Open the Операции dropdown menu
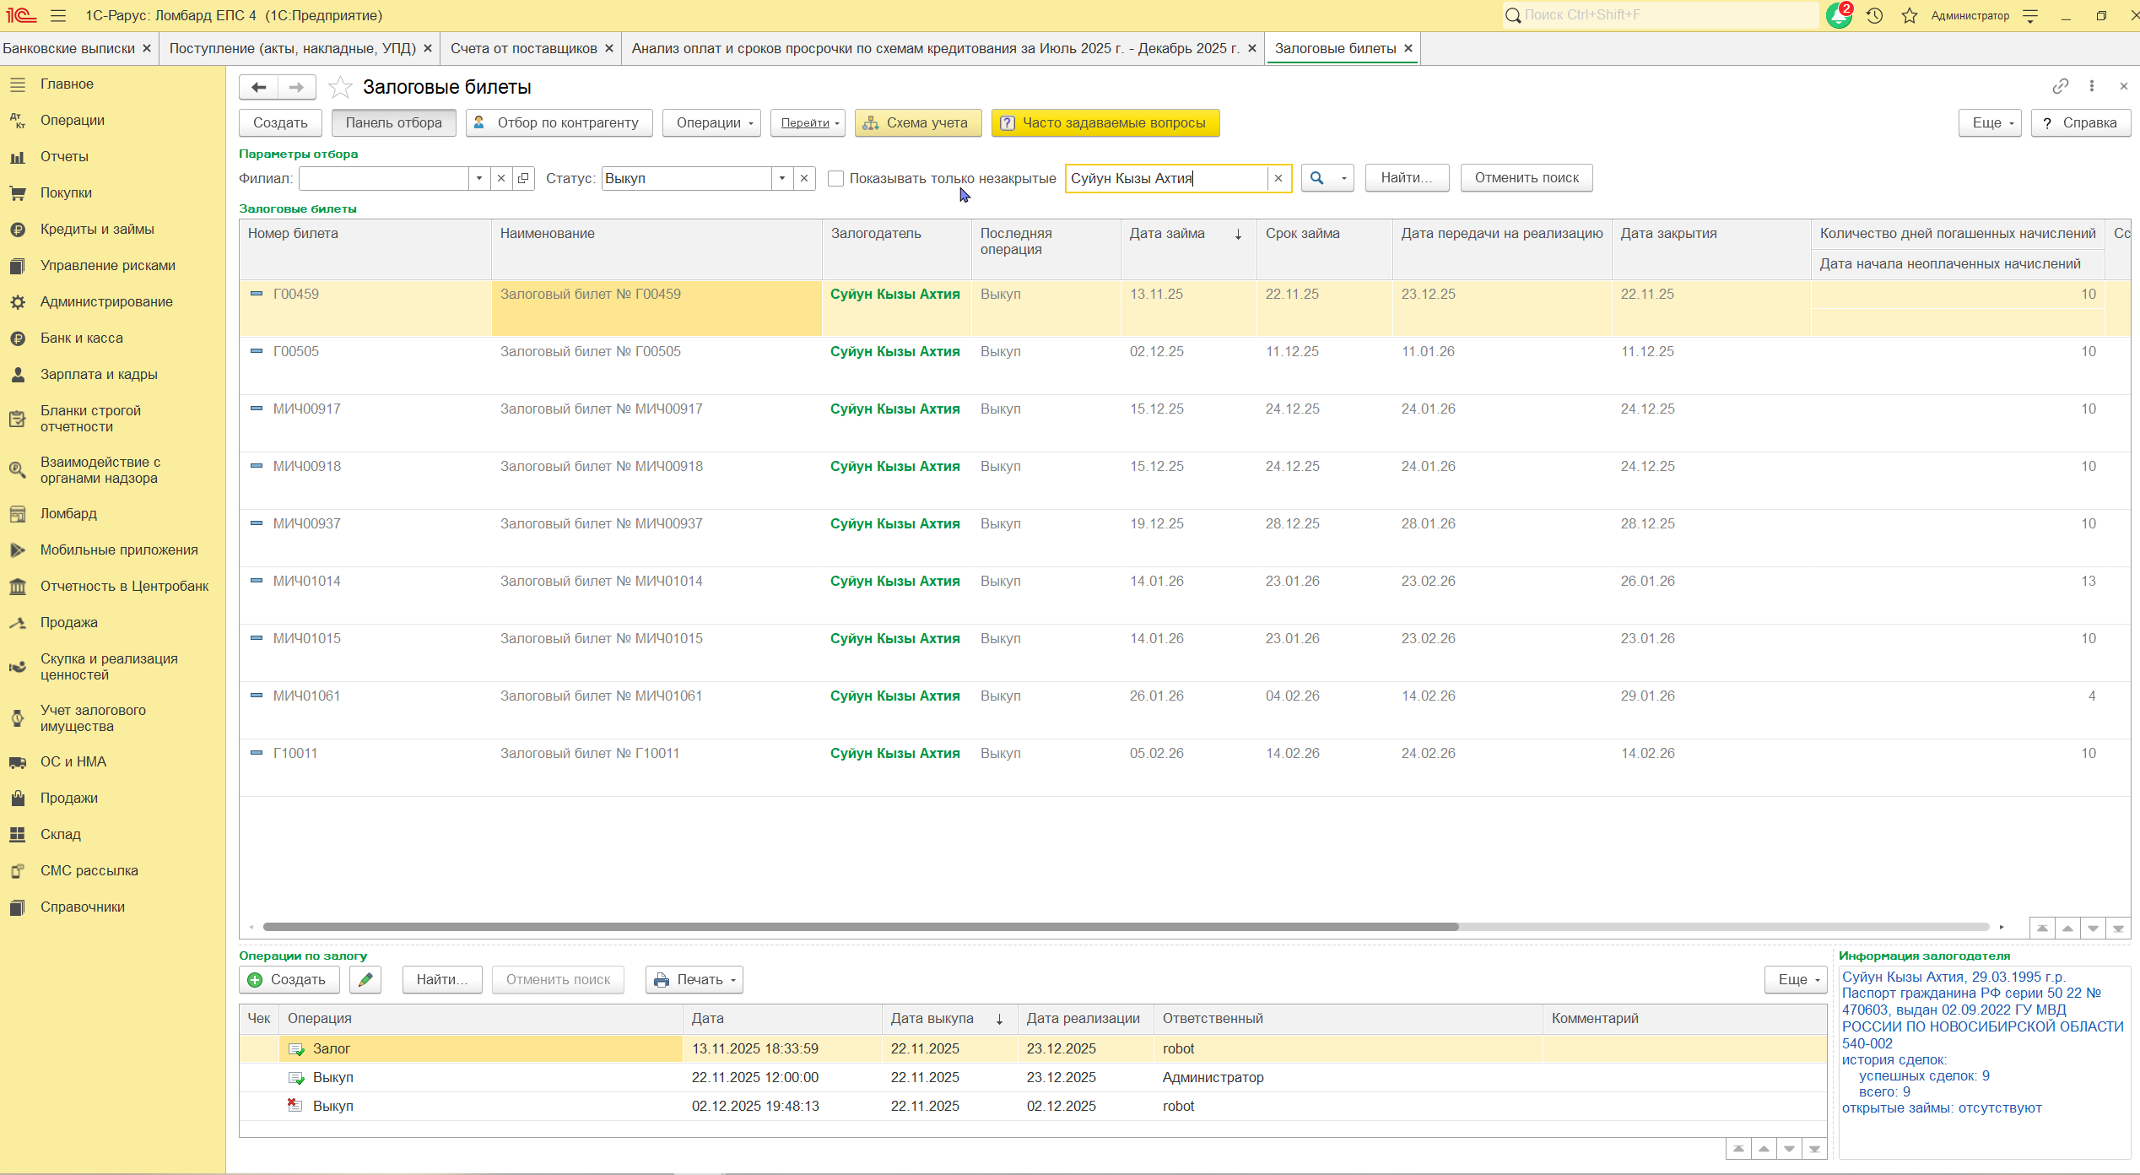 coord(711,122)
